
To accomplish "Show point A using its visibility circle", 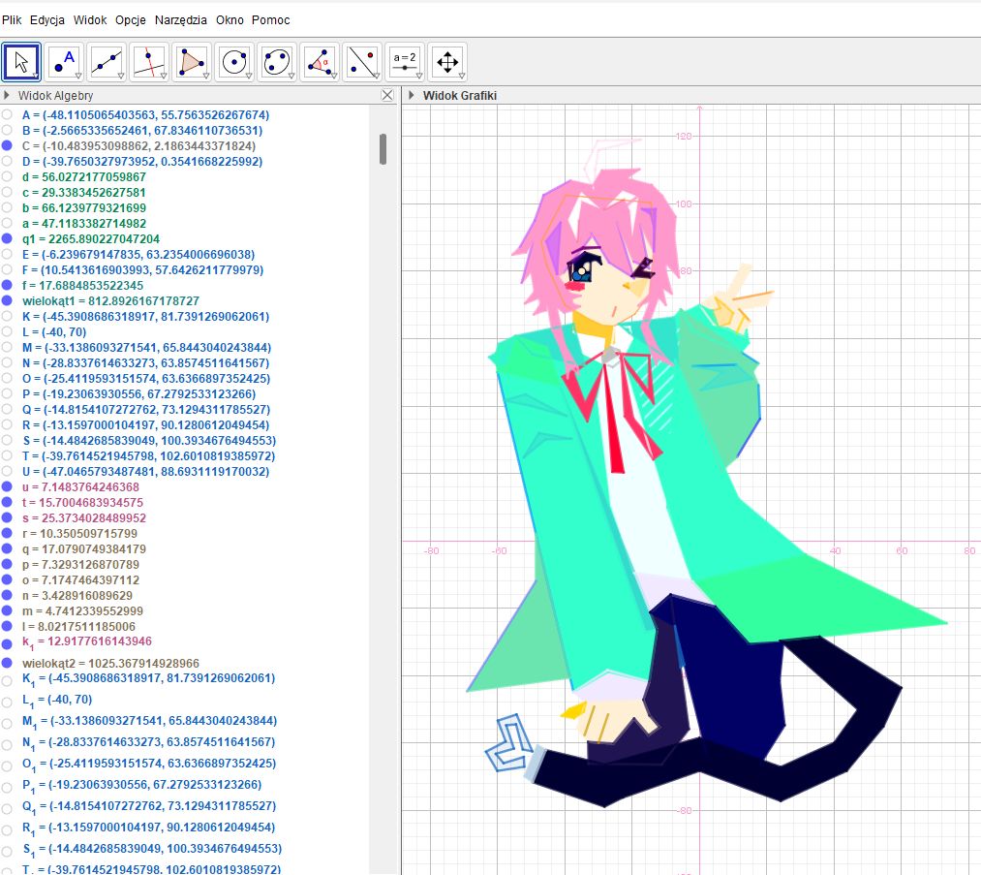I will click(8, 114).
